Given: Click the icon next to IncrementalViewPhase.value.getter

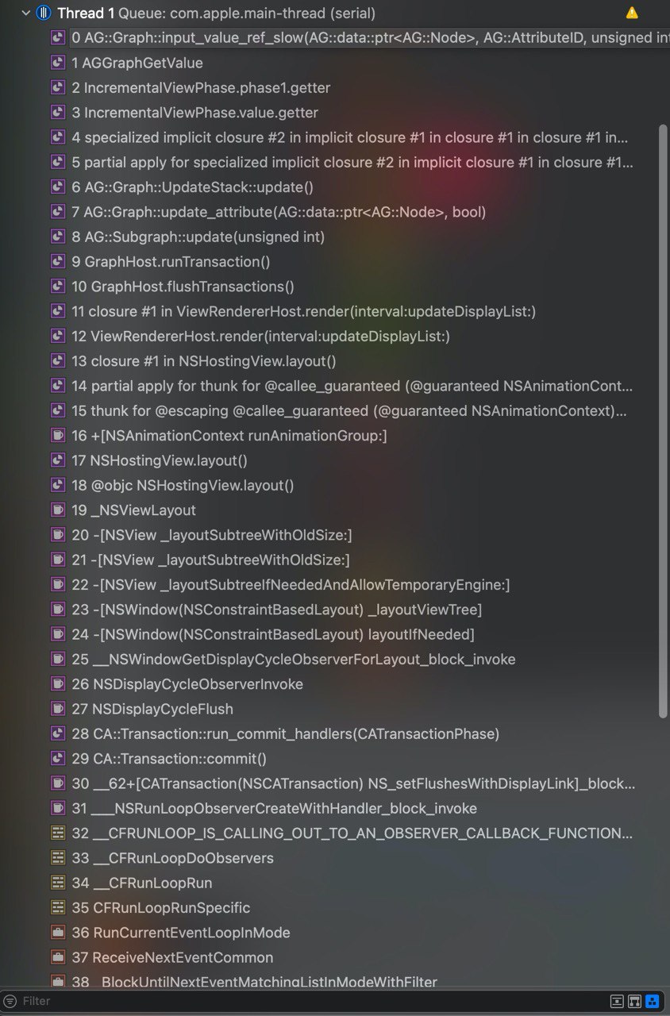Looking at the screenshot, I should (57, 113).
